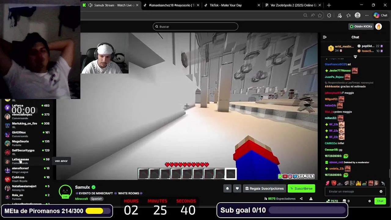Add this page to favorites
Viewport: 391px width, 220px height.
point(320,15)
